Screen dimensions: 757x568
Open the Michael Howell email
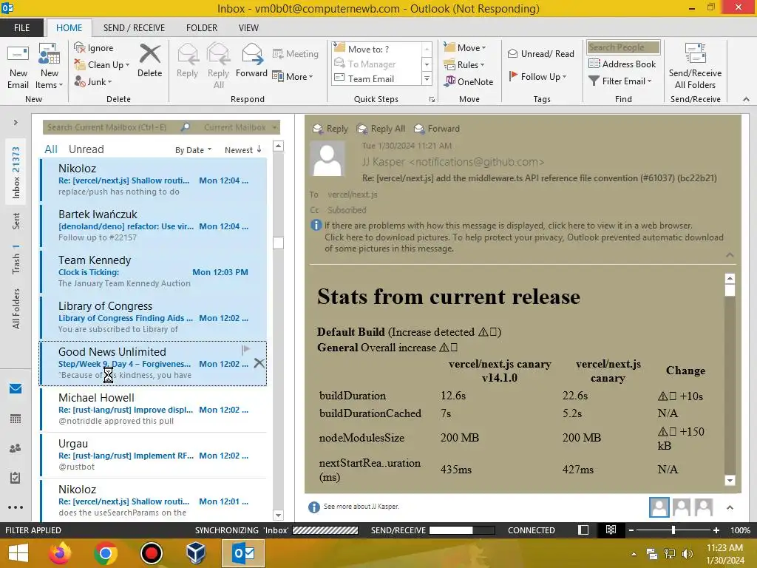point(154,409)
